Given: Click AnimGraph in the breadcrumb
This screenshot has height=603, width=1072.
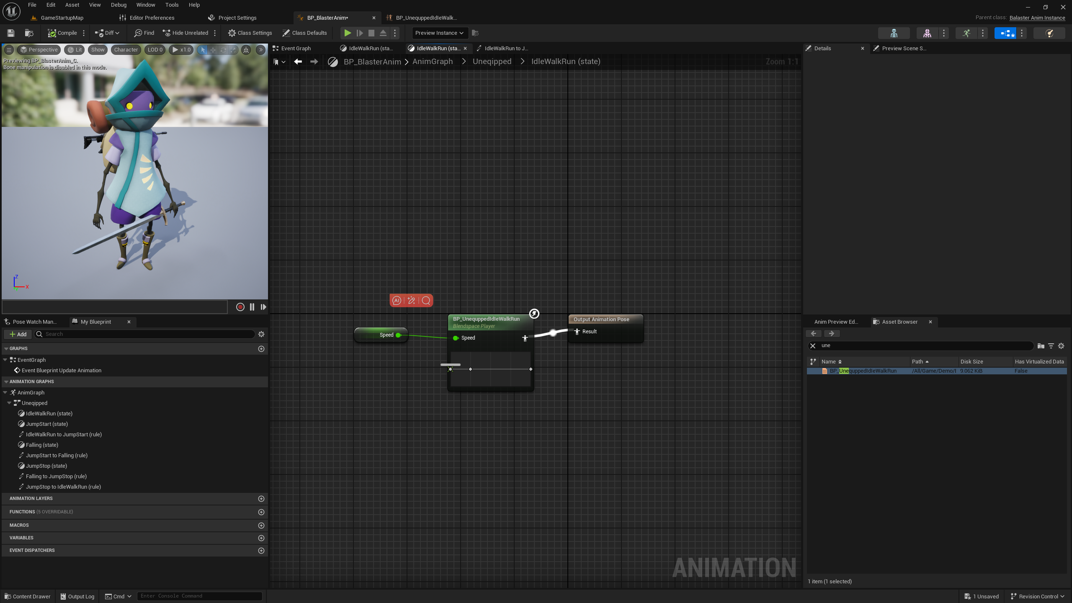Looking at the screenshot, I should [433, 62].
